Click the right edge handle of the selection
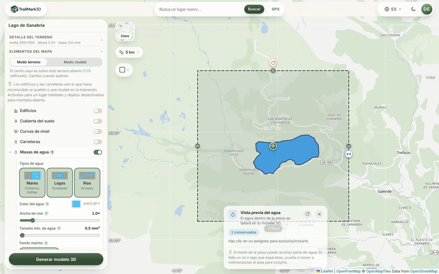Image resolution: width=439 pixels, height=274 pixels. click(349, 146)
